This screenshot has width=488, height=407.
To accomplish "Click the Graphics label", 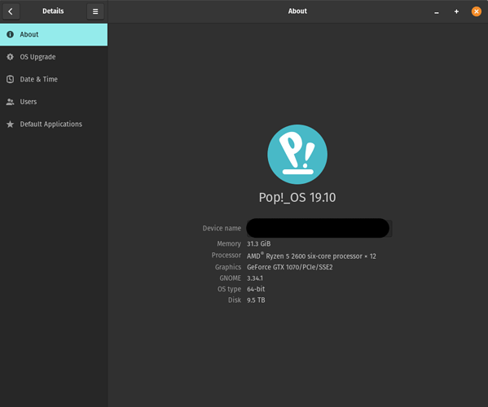I will point(228,267).
